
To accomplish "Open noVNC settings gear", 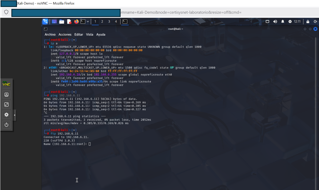I will tap(7, 115).
